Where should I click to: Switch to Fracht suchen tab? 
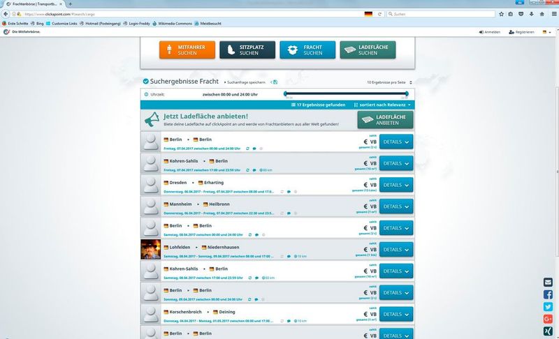307,50
